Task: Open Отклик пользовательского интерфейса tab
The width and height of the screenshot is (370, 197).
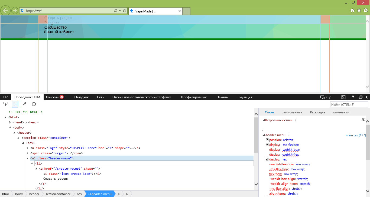Action: click(142, 97)
